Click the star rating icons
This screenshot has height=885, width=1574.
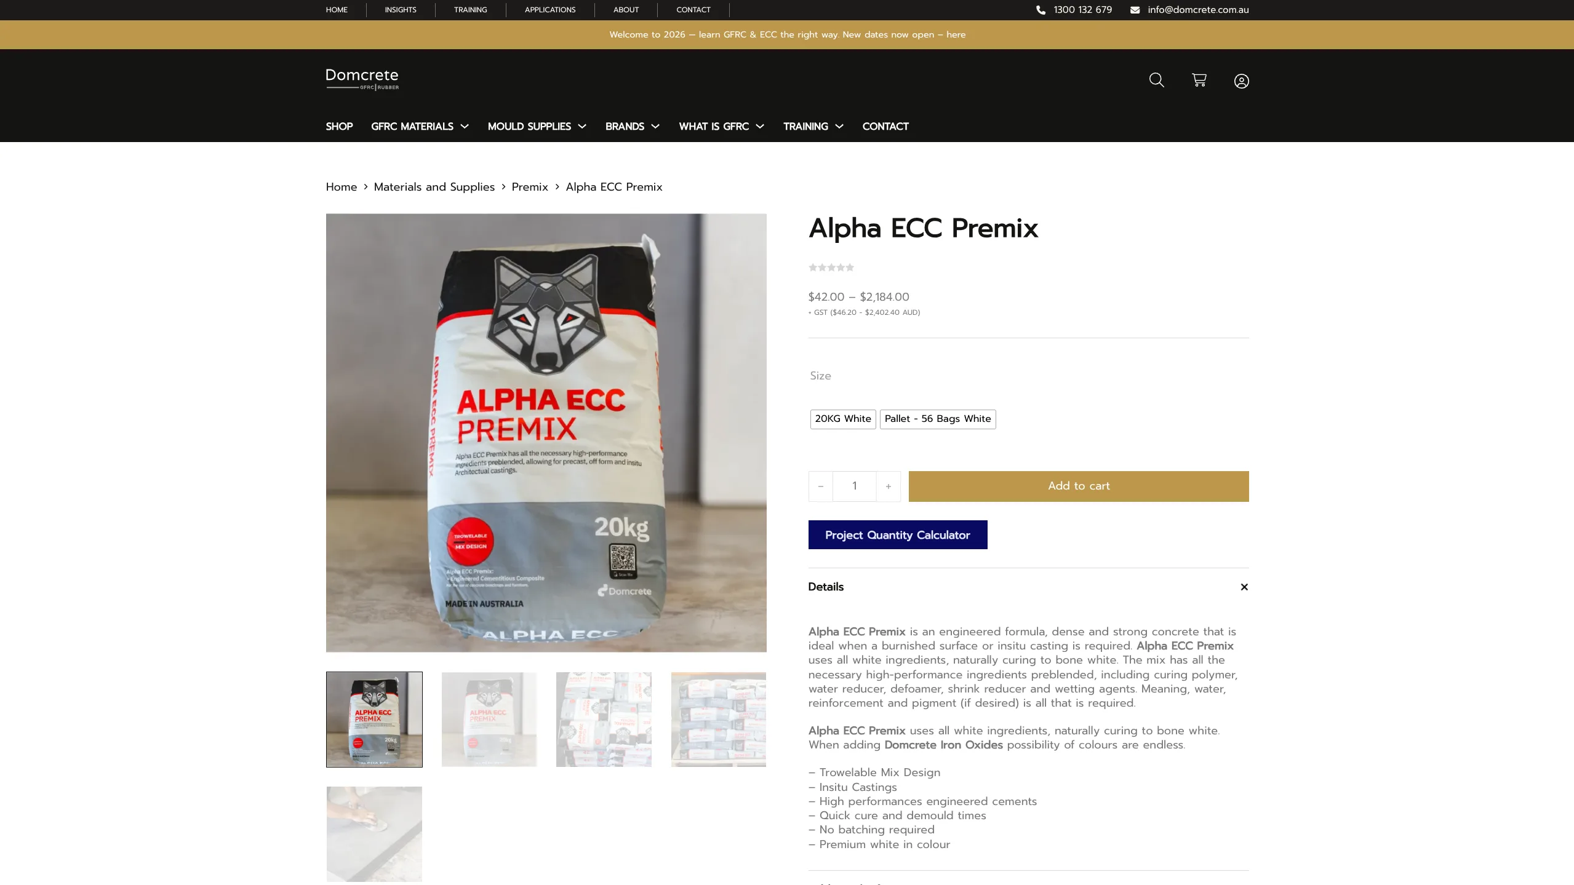point(831,268)
